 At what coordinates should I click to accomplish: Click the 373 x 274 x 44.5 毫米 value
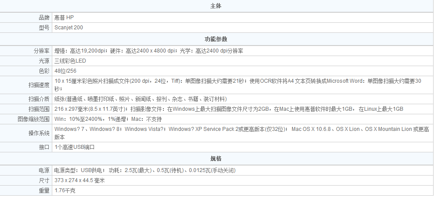(80, 180)
